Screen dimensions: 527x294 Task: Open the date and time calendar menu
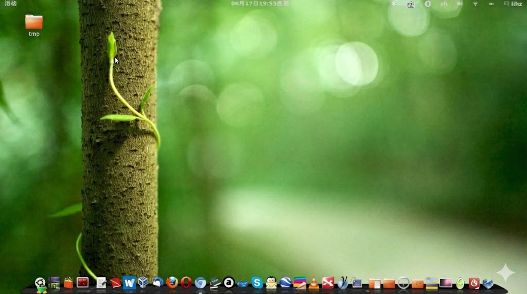coord(260,4)
